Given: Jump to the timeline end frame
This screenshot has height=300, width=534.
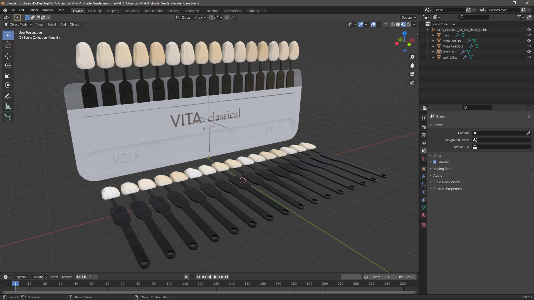Looking at the screenshot, I should (x=226, y=277).
